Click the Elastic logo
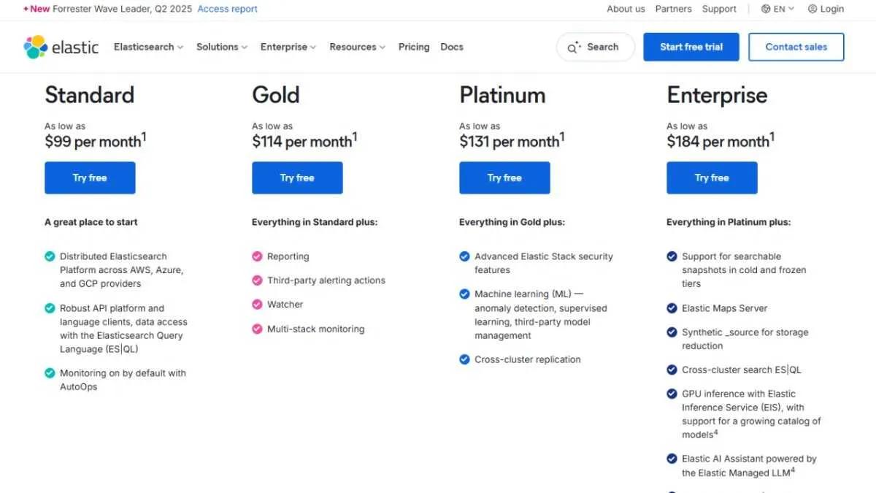Image resolution: width=876 pixels, height=493 pixels. click(x=61, y=47)
